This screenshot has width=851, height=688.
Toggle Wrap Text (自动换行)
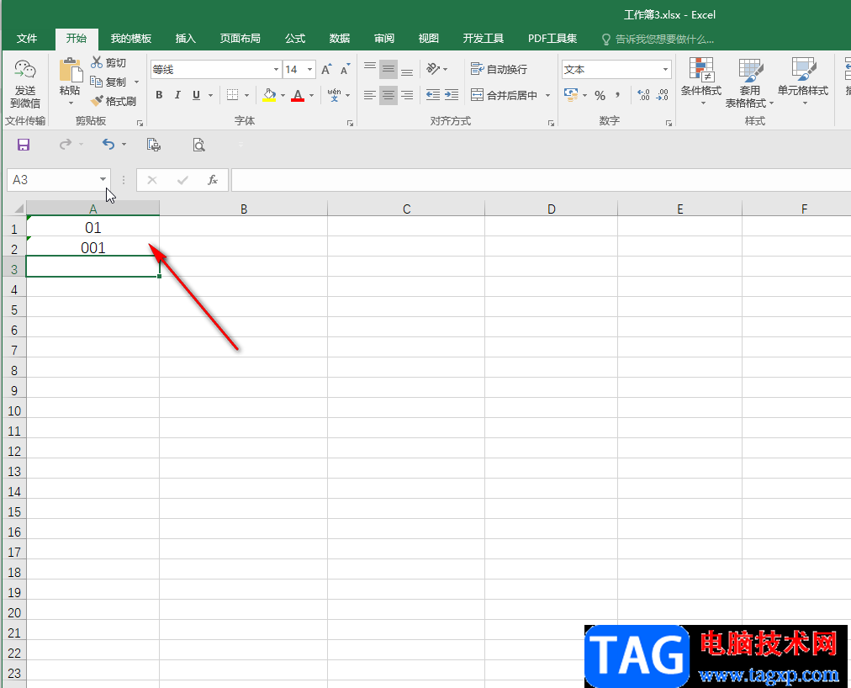click(x=499, y=69)
